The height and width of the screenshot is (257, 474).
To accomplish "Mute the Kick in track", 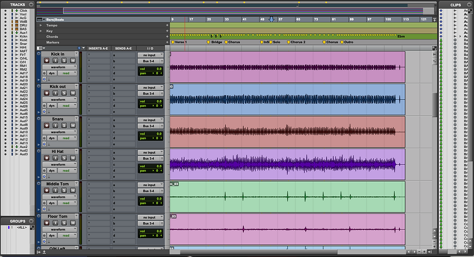I will pos(73,61).
